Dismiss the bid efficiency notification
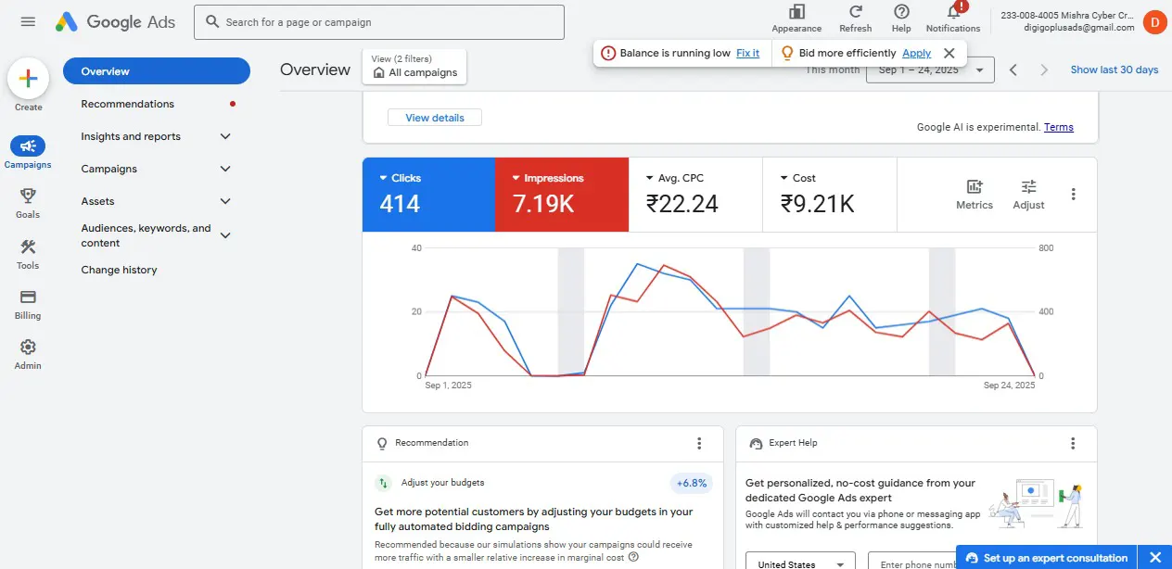The image size is (1172, 569). pos(949,53)
